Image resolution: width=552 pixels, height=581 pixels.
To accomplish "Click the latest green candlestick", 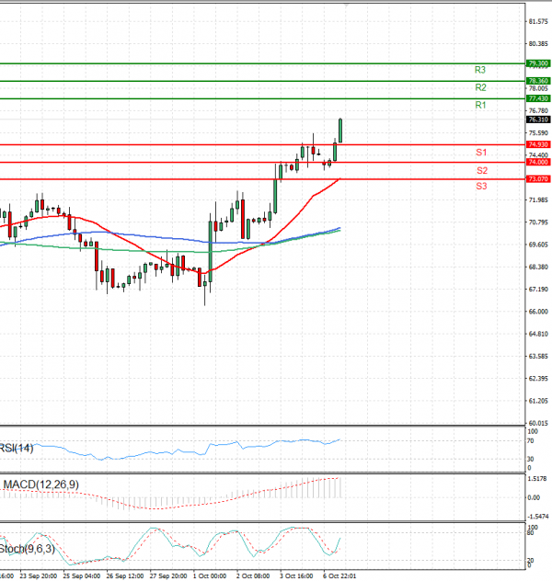I will (x=340, y=131).
